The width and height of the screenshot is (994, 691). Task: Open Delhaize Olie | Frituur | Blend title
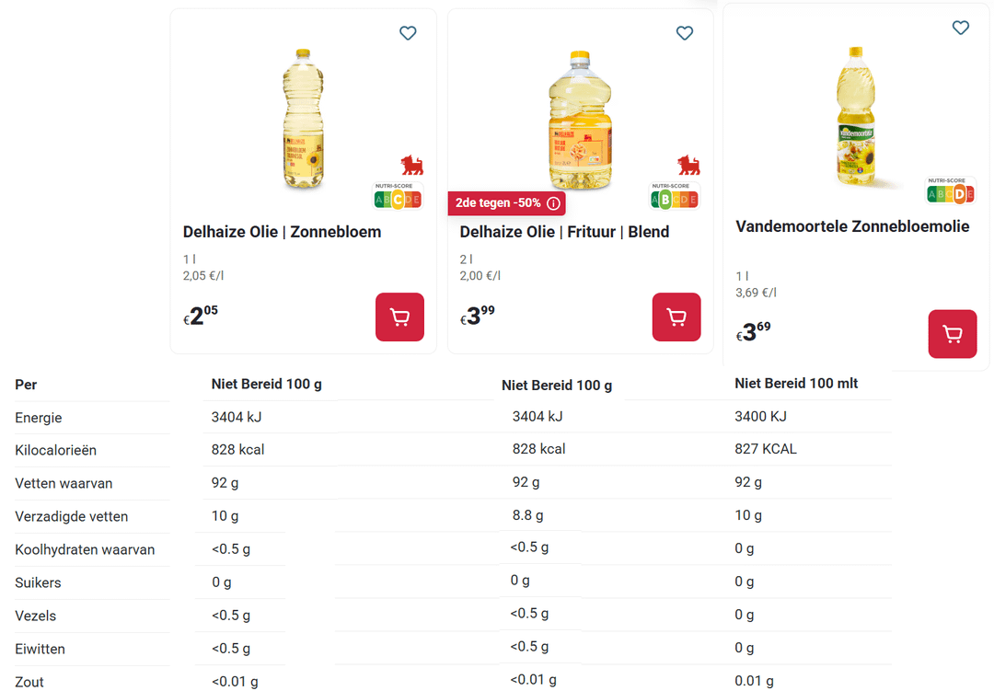[x=564, y=232]
